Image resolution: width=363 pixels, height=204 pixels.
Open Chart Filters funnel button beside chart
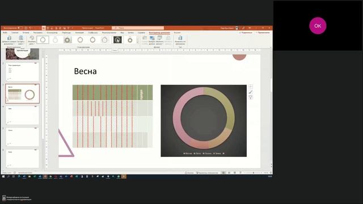251,97
